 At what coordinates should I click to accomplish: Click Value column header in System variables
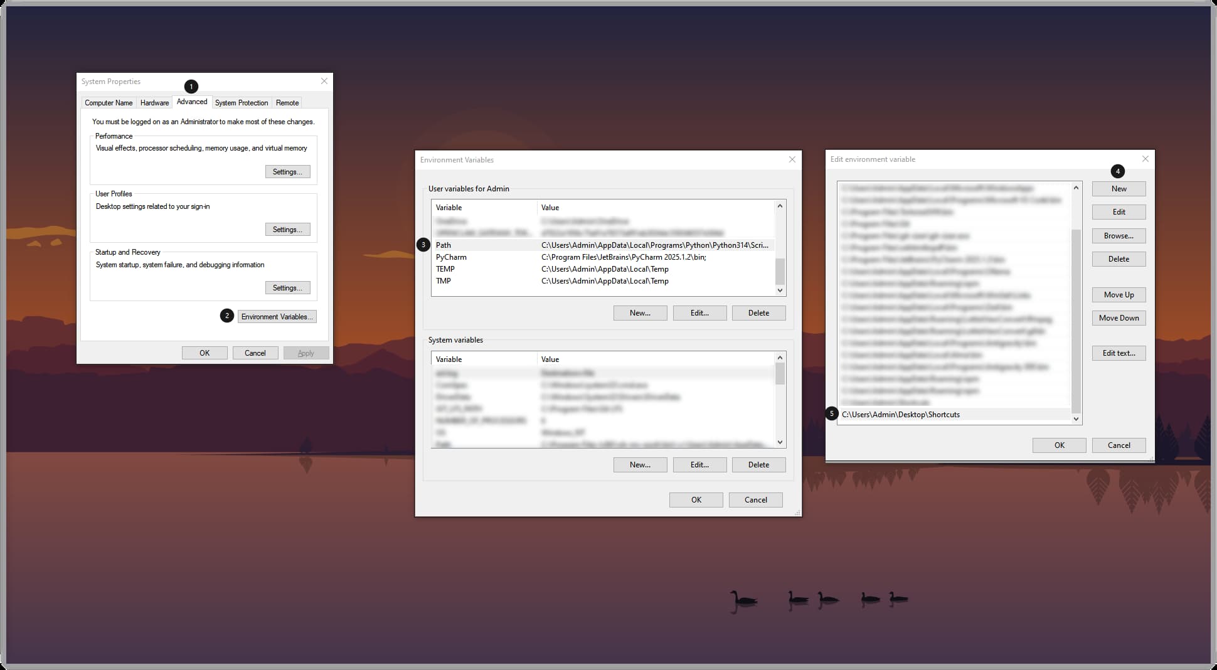coord(656,359)
